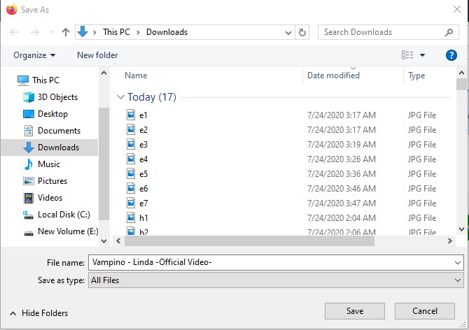Refresh the Downloads folder view
This screenshot has width=469, height=330.
click(x=302, y=32)
